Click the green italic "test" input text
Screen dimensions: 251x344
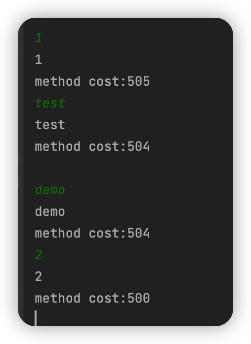[x=50, y=103]
